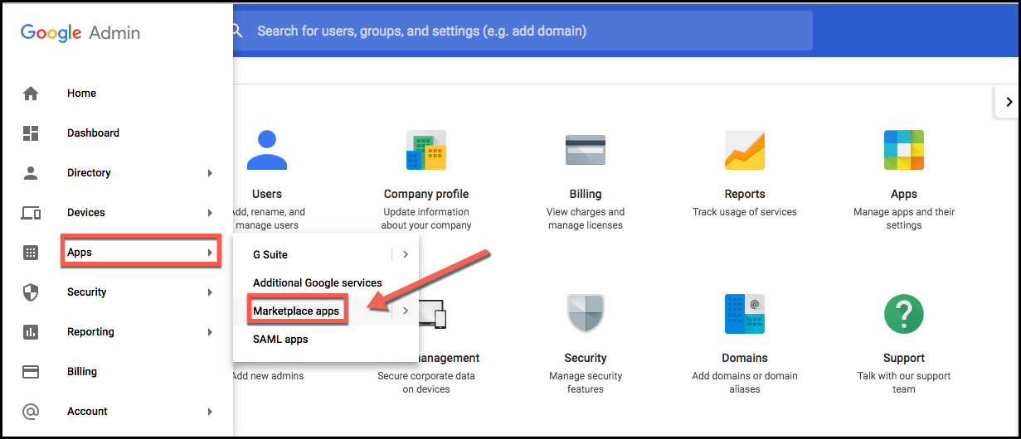Expand the Devices submenu arrow

210,213
